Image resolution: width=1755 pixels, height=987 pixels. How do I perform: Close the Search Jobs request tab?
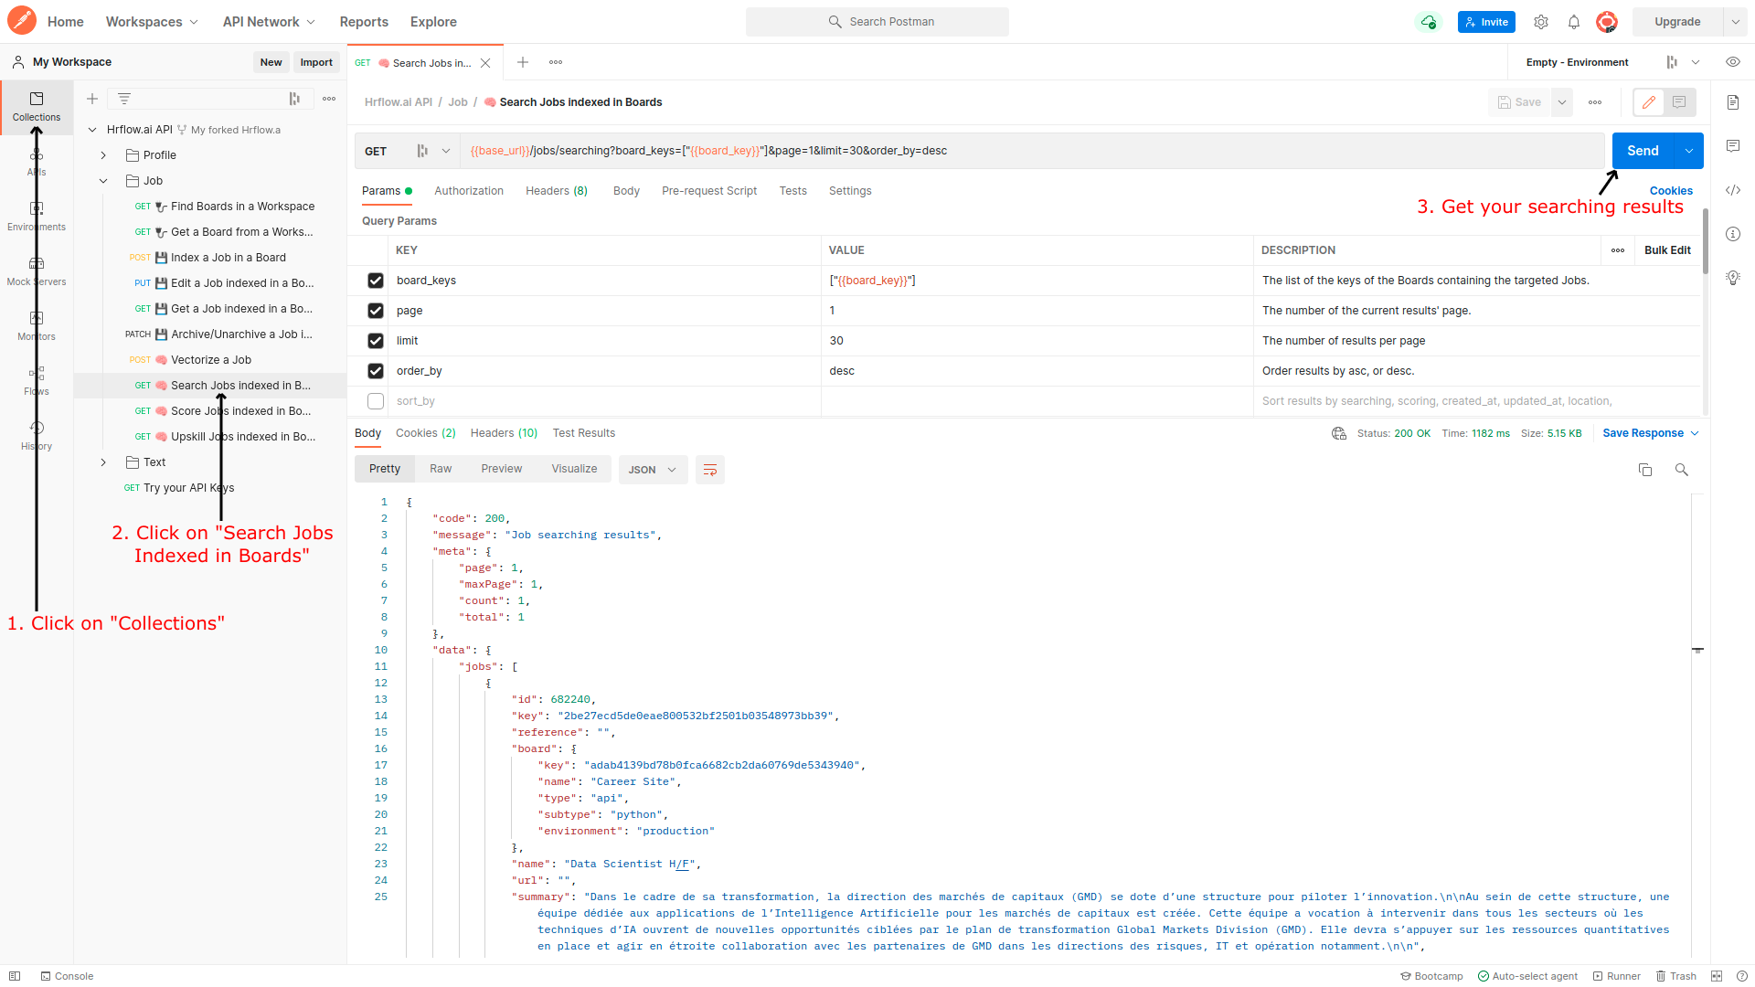pos(485,63)
